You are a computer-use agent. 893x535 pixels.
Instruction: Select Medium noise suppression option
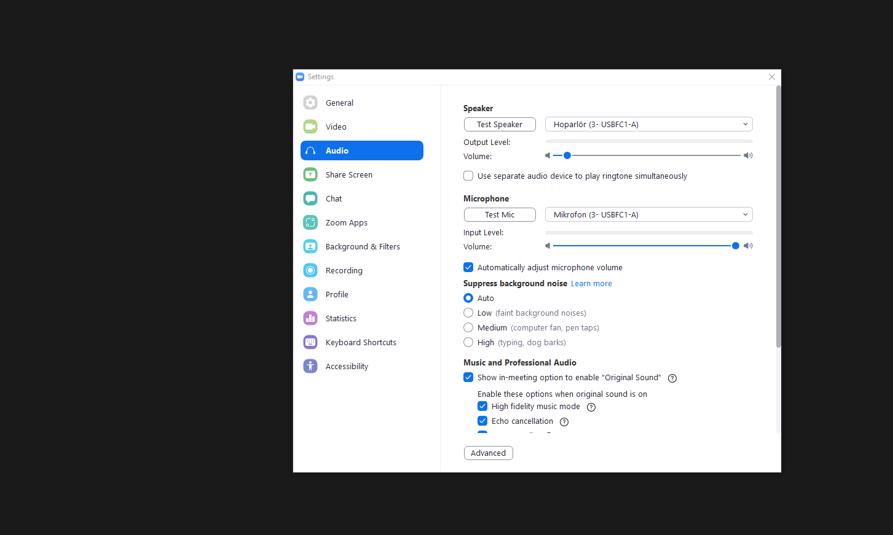(x=468, y=327)
